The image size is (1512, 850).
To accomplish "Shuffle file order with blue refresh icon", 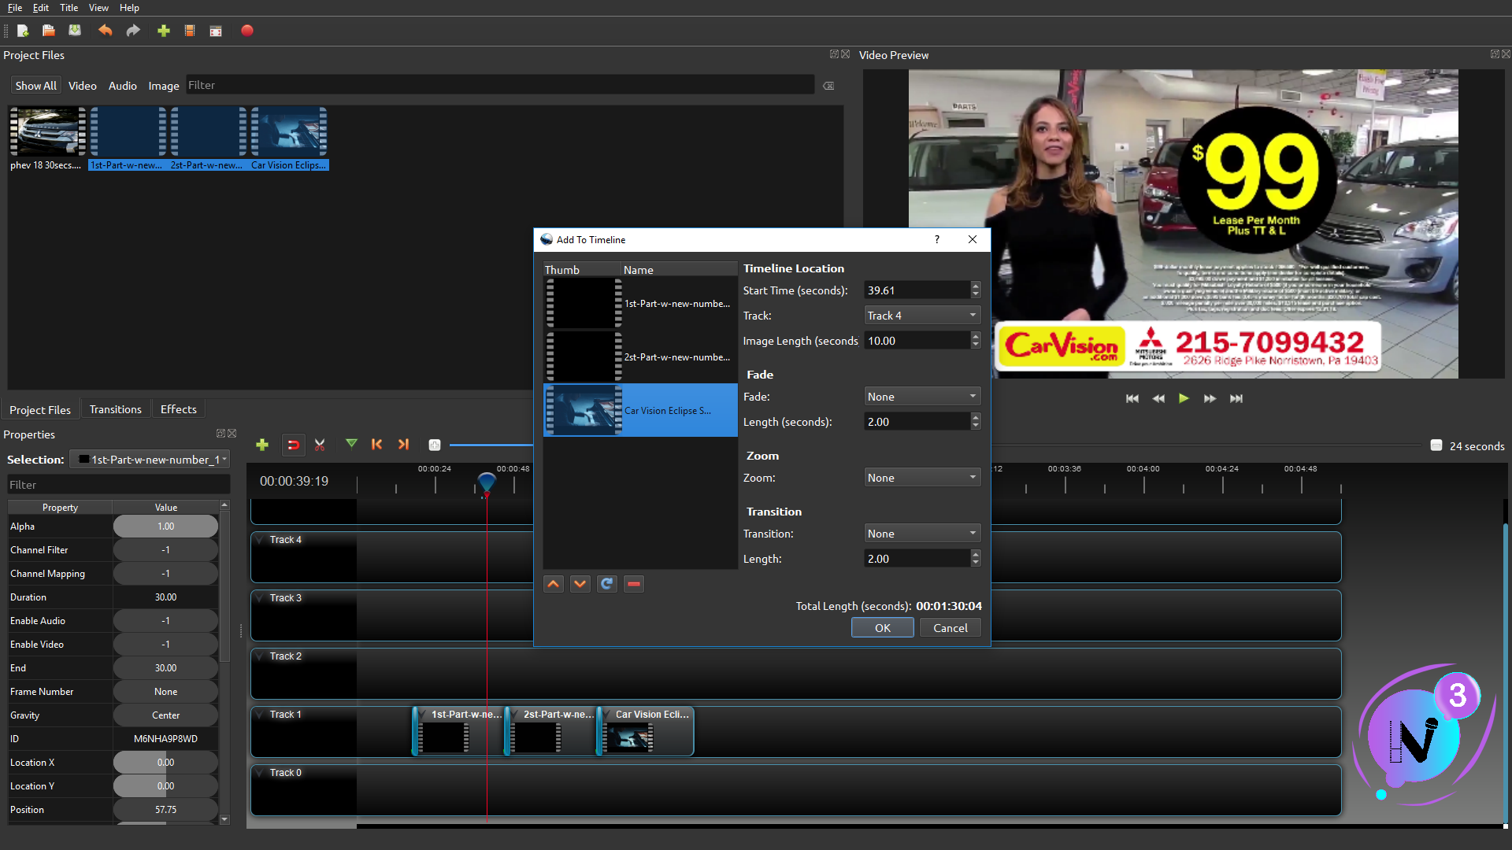I will click(x=606, y=584).
